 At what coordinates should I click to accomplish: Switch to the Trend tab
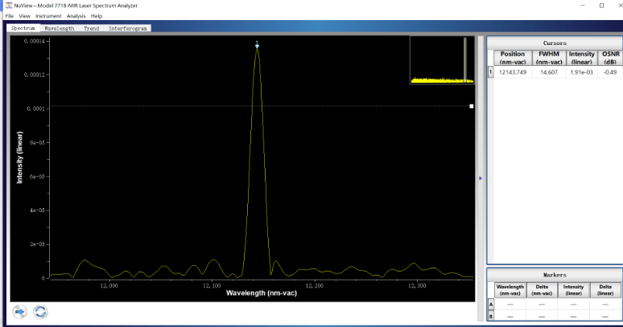tap(92, 28)
